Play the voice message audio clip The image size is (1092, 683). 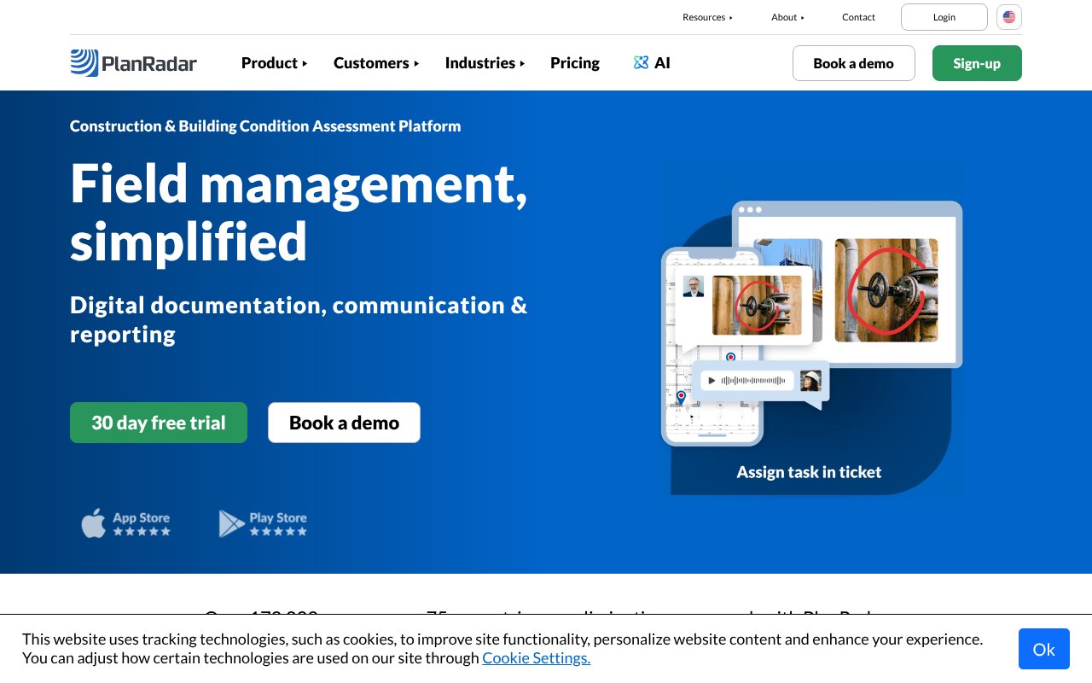pyautogui.click(x=712, y=381)
